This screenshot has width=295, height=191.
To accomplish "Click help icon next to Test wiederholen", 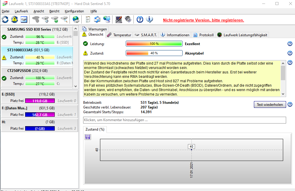I will [x=290, y=104].
